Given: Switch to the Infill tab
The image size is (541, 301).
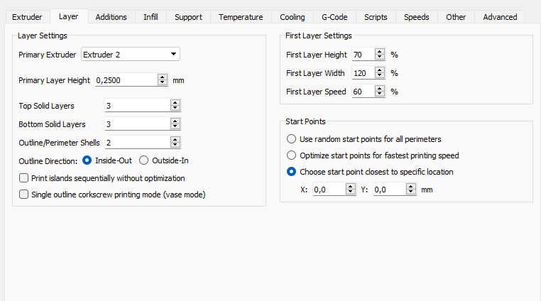Looking at the screenshot, I should tap(151, 17).
